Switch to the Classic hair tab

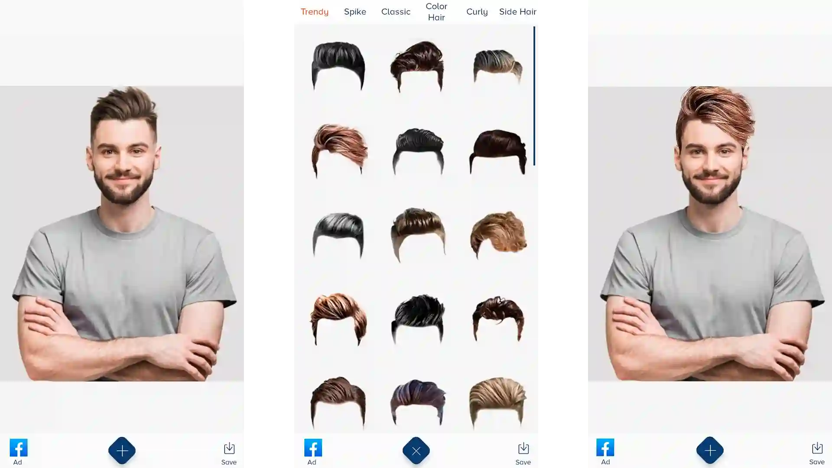(x=396, y=11)
